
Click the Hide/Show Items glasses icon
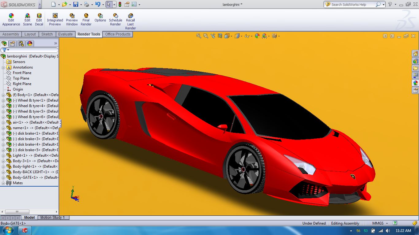(x=247, y=36)
